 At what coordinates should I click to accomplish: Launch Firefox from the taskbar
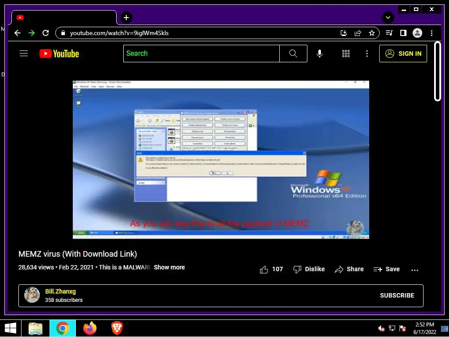(x=90, y=328)
